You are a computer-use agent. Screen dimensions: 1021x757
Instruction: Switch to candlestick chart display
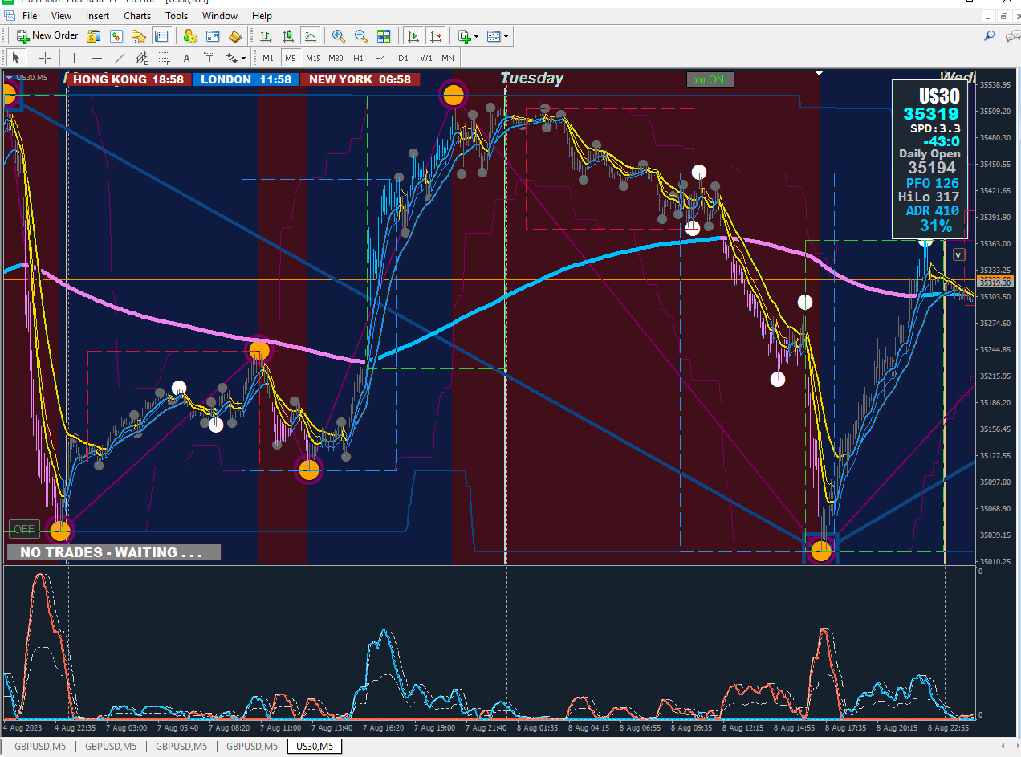click(x=288, y=36)
